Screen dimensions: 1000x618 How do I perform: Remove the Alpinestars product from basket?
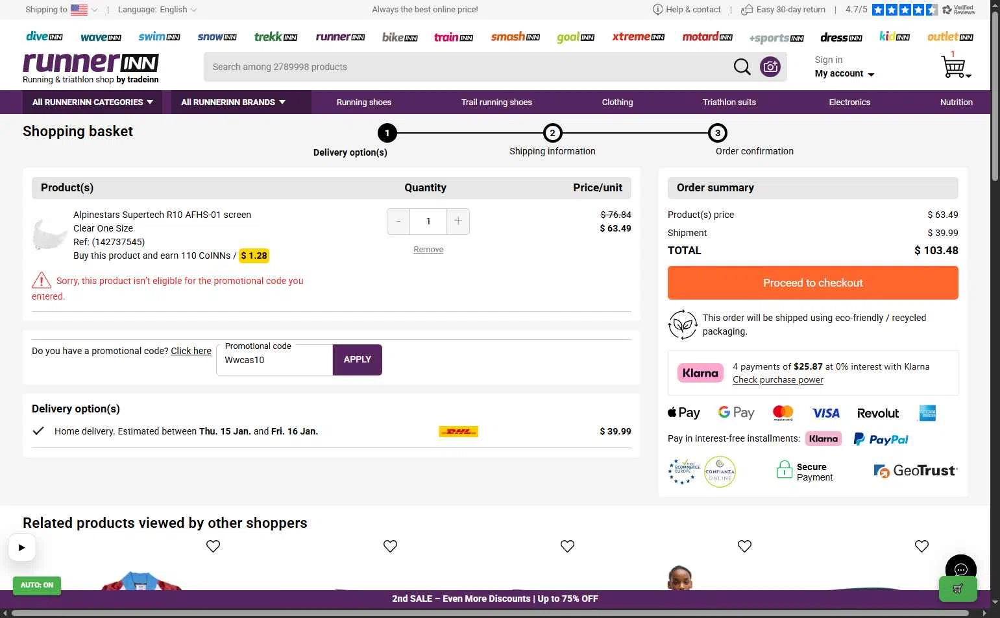pyautogui.click(x=428, y=250)
